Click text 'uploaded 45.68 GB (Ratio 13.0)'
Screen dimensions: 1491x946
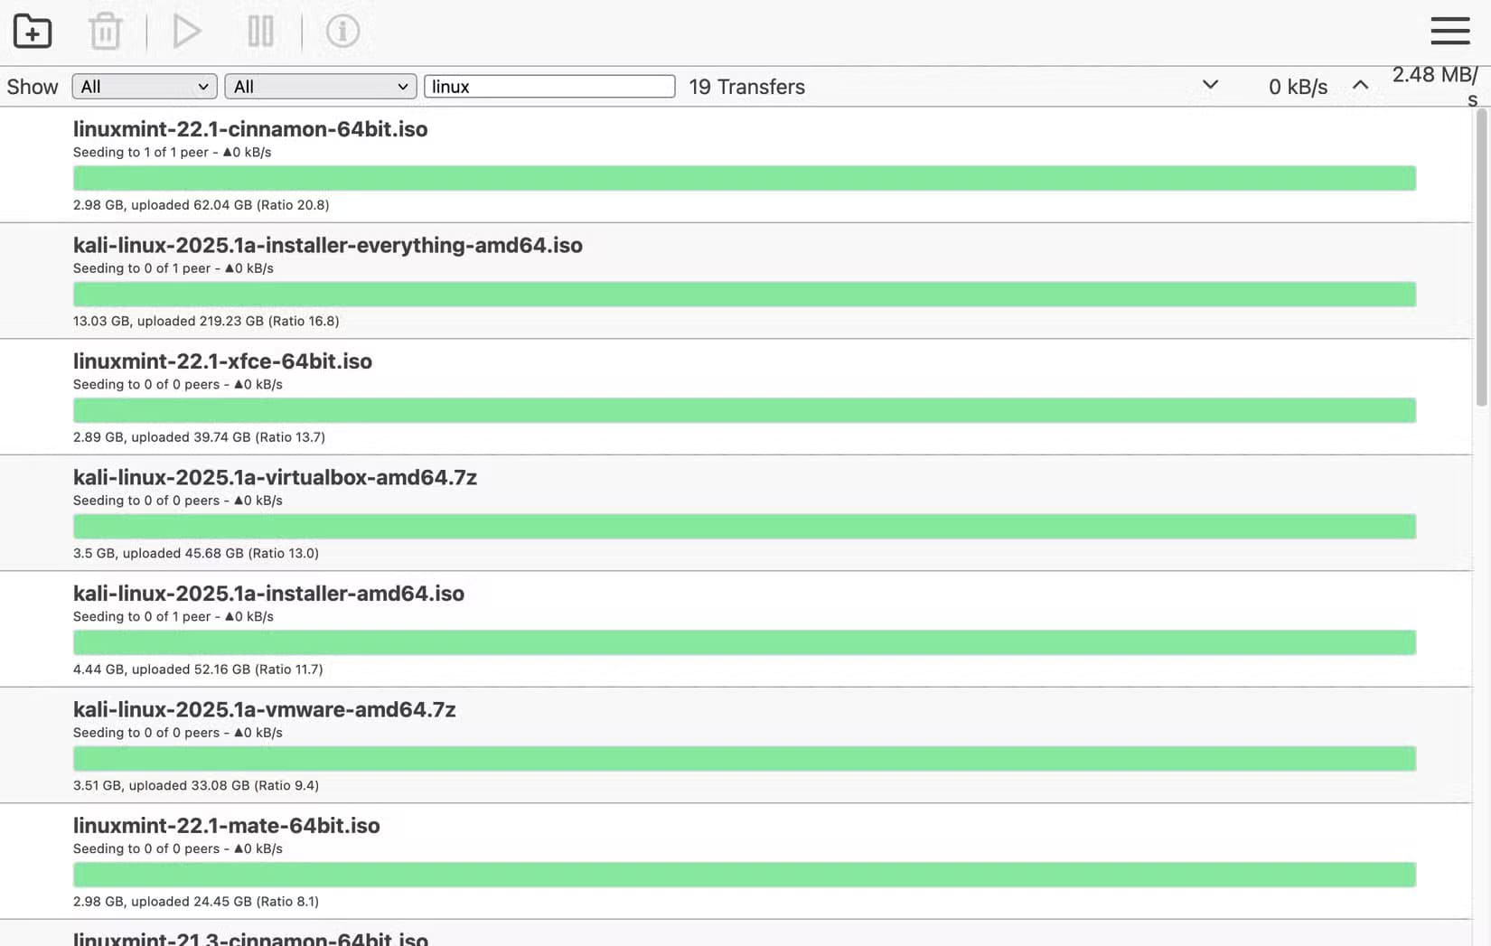tap(220, 553)
